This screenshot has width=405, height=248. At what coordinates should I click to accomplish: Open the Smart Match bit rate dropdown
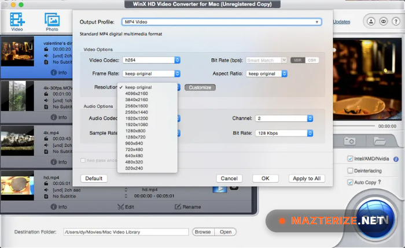pos(266,60)
